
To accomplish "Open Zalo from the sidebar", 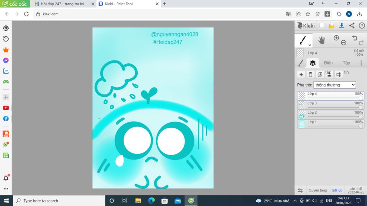I will [6, 71].
